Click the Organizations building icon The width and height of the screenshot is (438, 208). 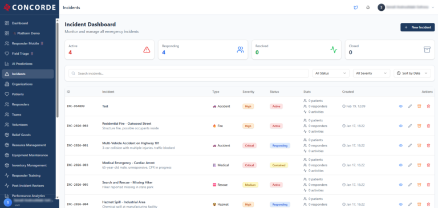(7, 84)
